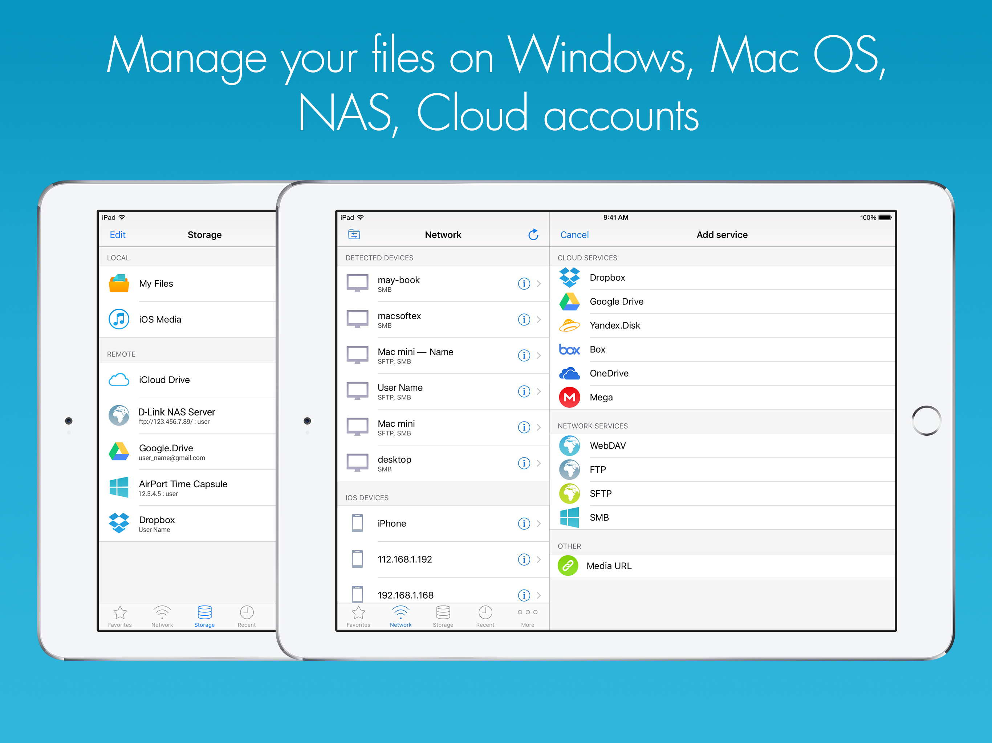Select Yandex.Disk from cloud services
Viewport: 992px width, 743px height.
(614, 325)
